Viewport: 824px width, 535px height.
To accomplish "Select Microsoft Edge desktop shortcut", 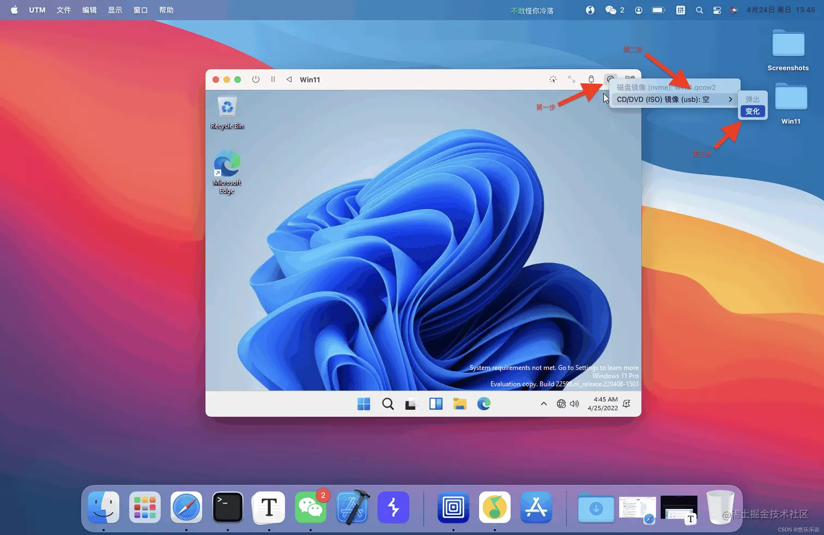I will click(227, 172).
